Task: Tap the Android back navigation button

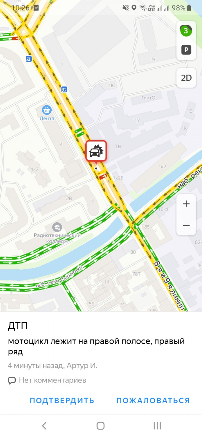Action: [44, 426]
